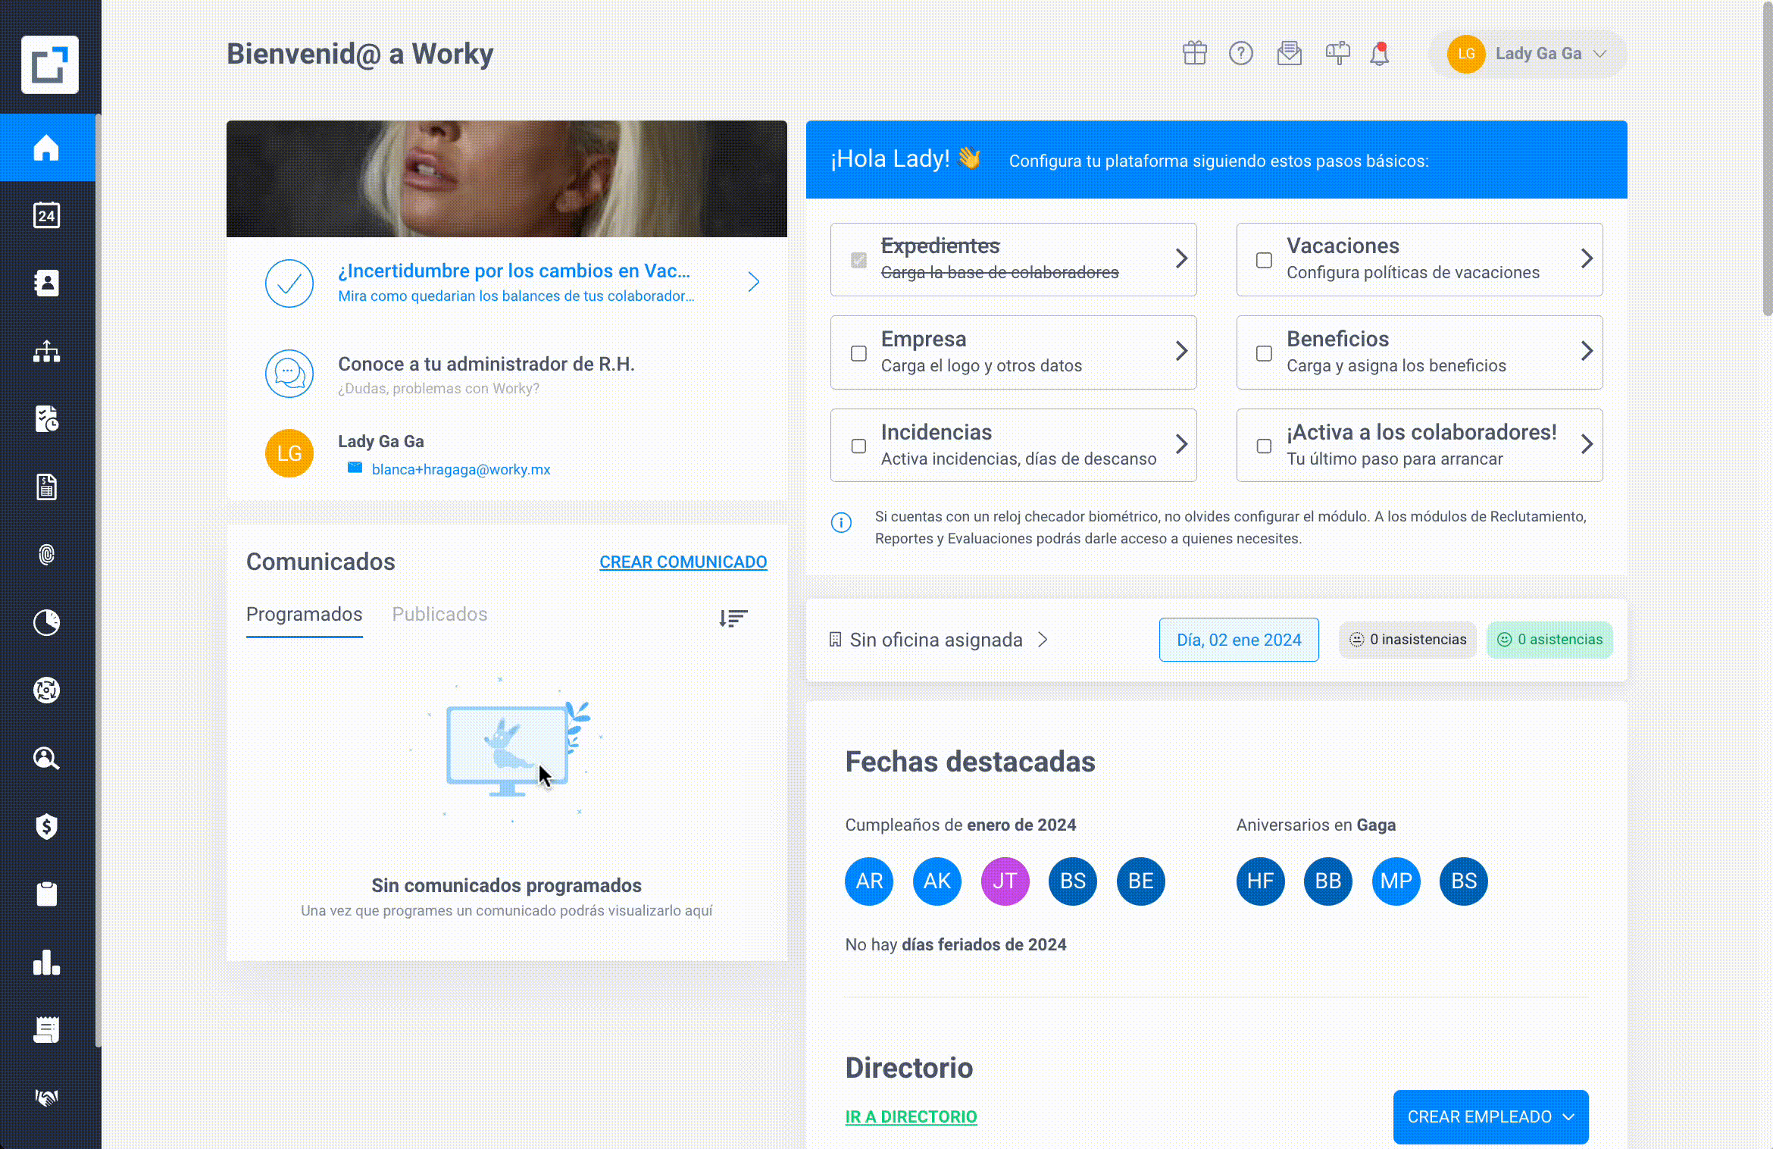Expand the Sin oficina asignada chevron
The height and width of the screenshot is (1149, 1773).
1043,640
